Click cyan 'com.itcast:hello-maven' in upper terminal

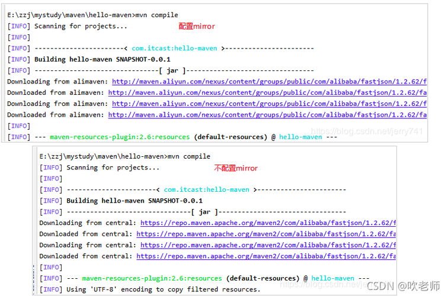pyautogui.click(x=174, y=48)
